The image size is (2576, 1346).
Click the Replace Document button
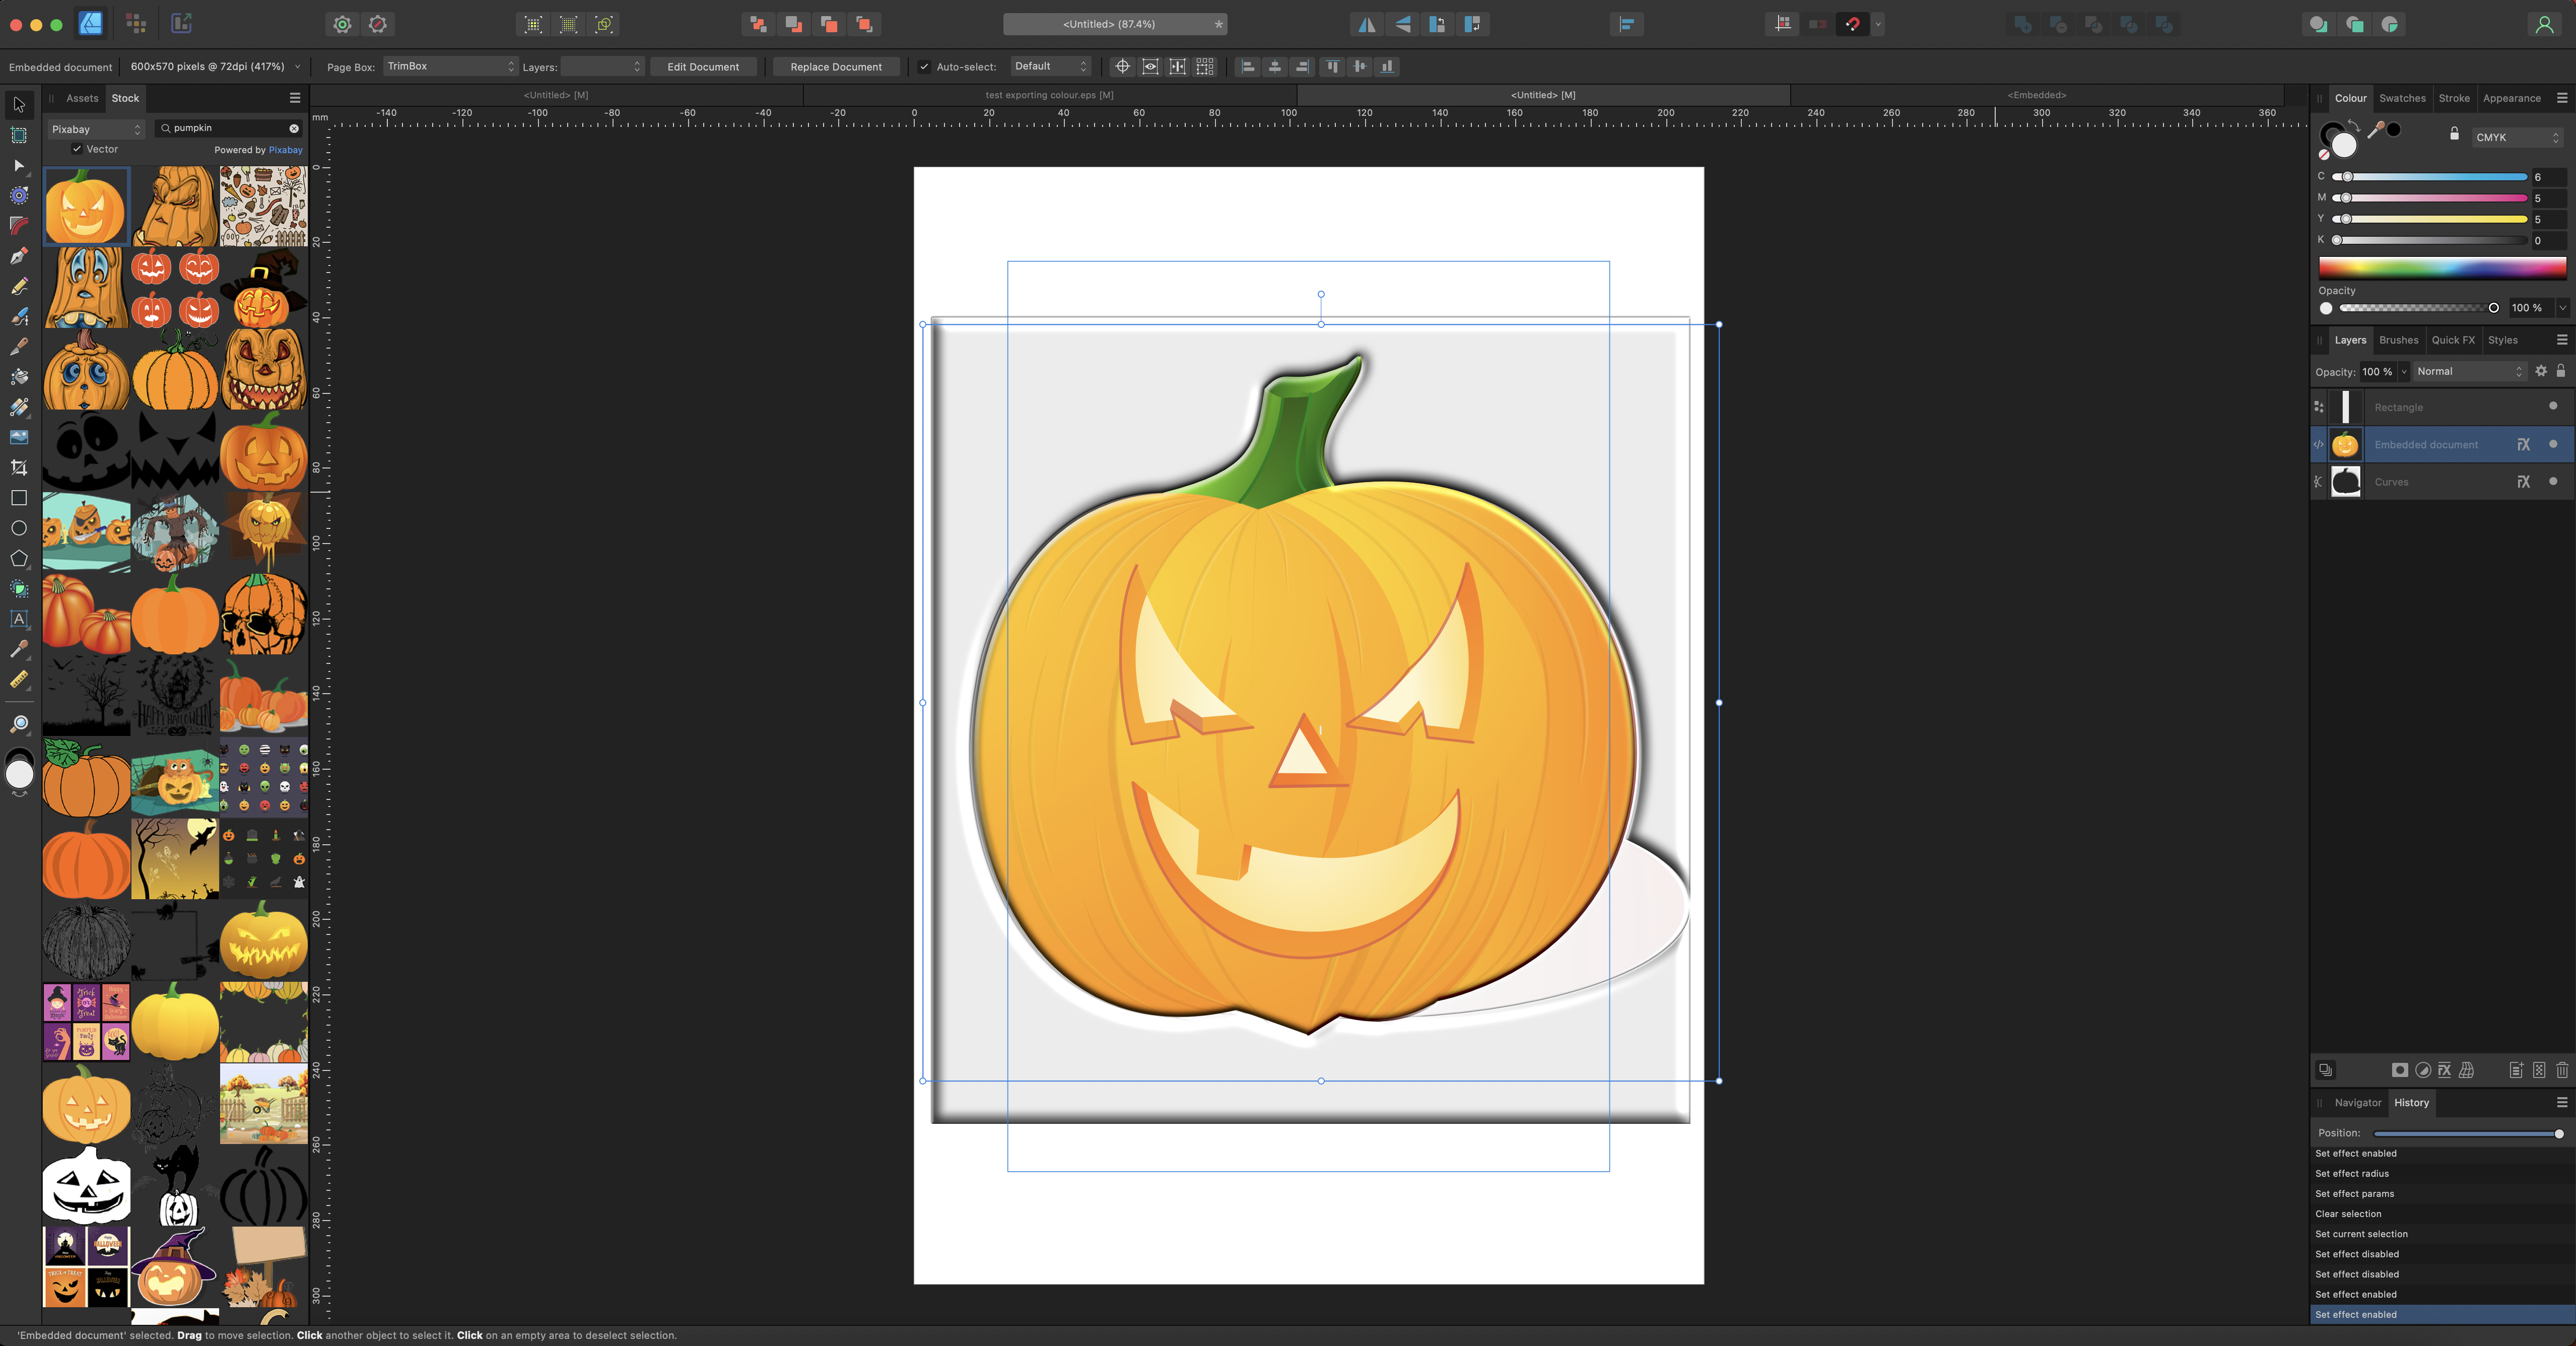click(836, 67)
